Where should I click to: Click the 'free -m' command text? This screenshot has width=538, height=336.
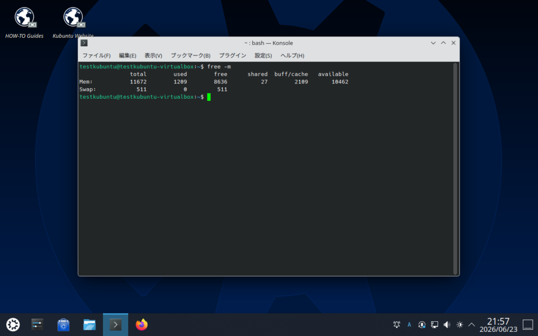click(x=219, y=67)
